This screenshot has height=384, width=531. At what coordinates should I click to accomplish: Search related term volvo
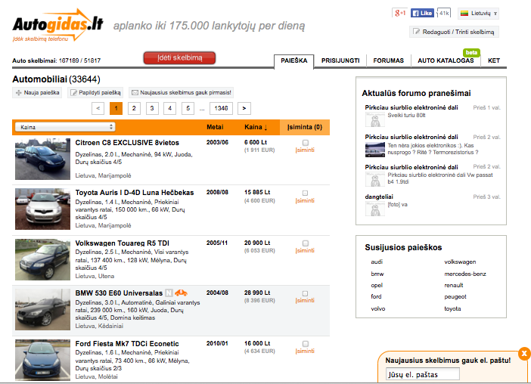click(378, 308)
